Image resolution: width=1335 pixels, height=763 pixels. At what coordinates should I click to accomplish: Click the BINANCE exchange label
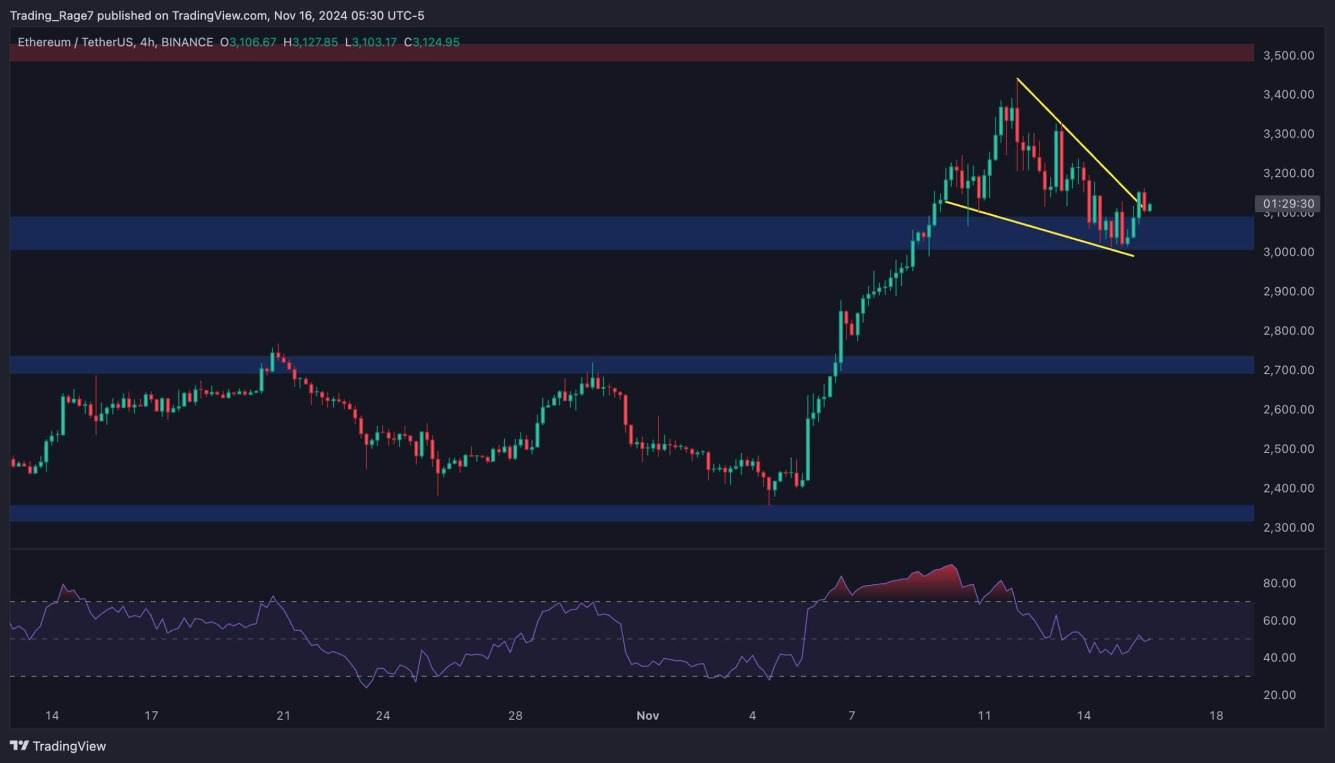pos(186,42)
